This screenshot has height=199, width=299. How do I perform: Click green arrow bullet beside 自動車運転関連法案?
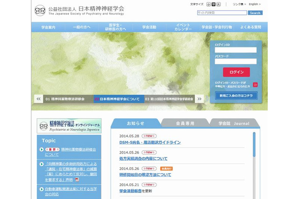[42, 189]
